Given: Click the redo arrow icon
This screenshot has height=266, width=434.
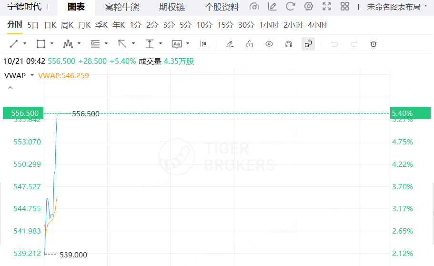Looking at the screenshot, I should 354,44.
